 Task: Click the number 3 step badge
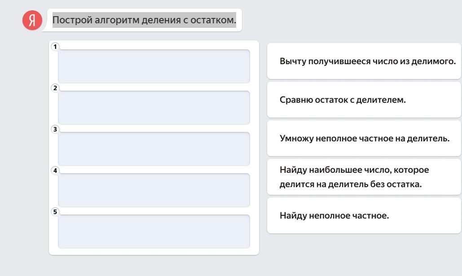pos(55,129)
